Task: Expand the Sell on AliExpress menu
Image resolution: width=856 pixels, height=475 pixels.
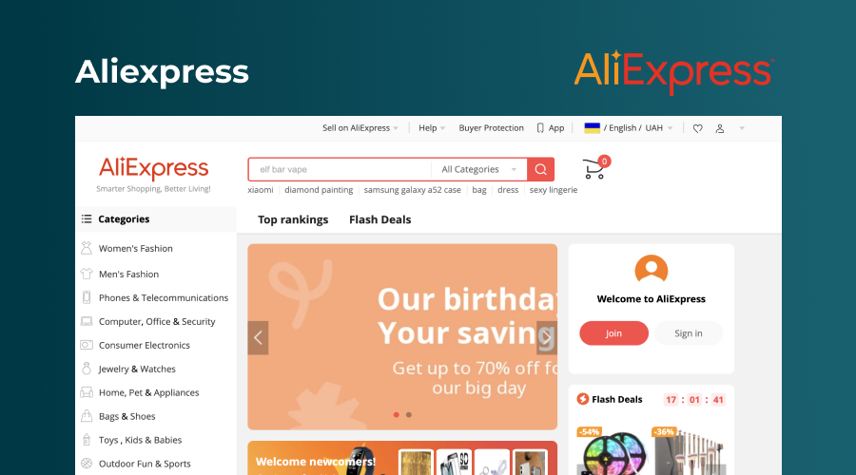Action: [360, 128]
